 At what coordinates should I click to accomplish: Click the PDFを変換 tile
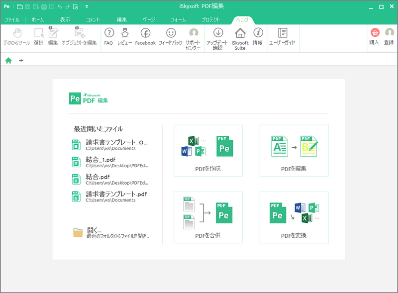pyautogui.click(x=294, y=217)
